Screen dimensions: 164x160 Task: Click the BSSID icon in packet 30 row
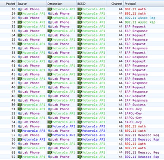point(80,18)
